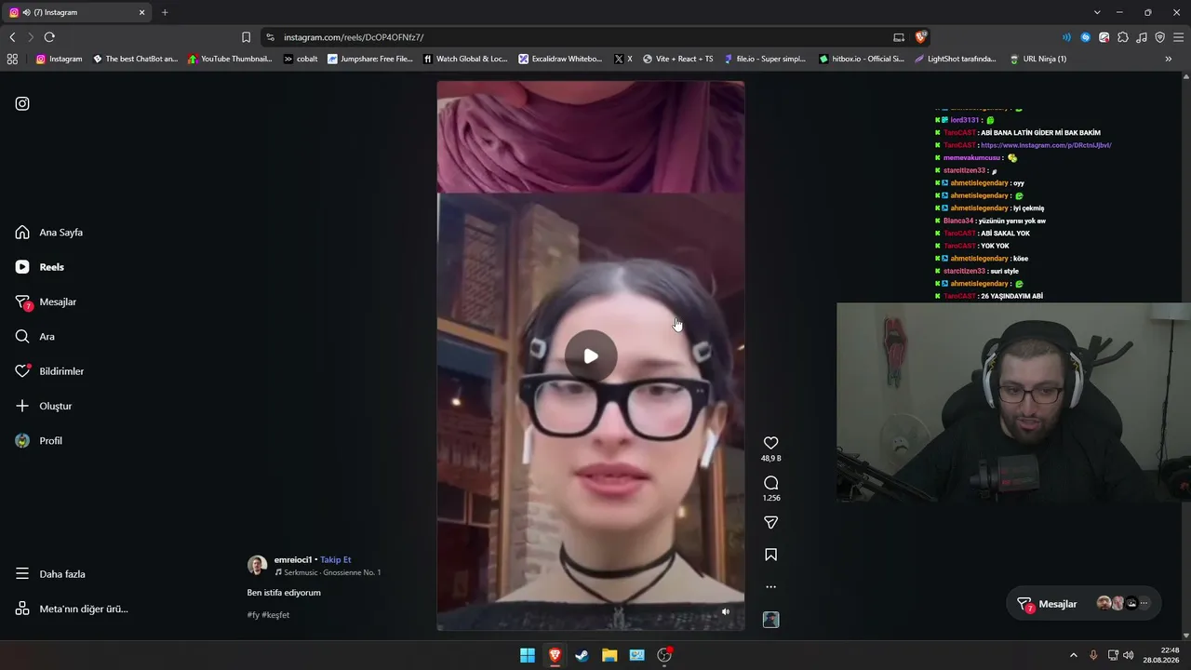Open the Profil page
Screen dimensions: 1191x670
coord(38,441)
